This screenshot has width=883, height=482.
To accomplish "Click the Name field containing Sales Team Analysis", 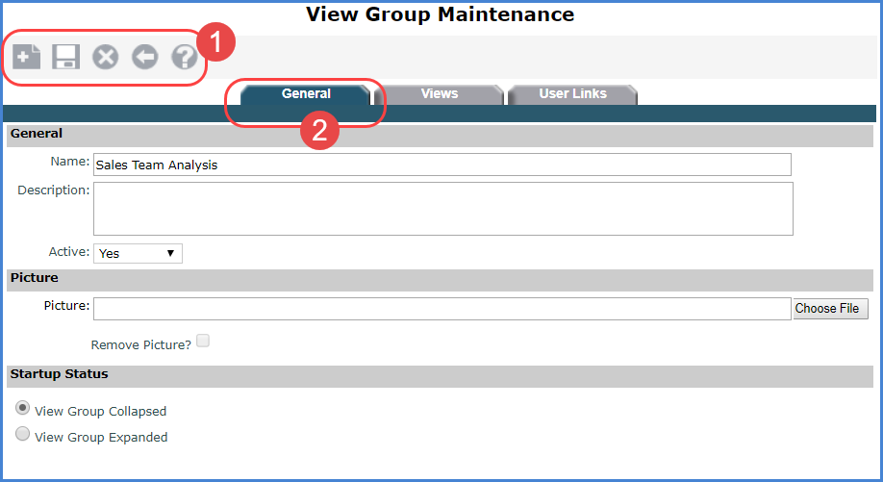I will point(441,165).
